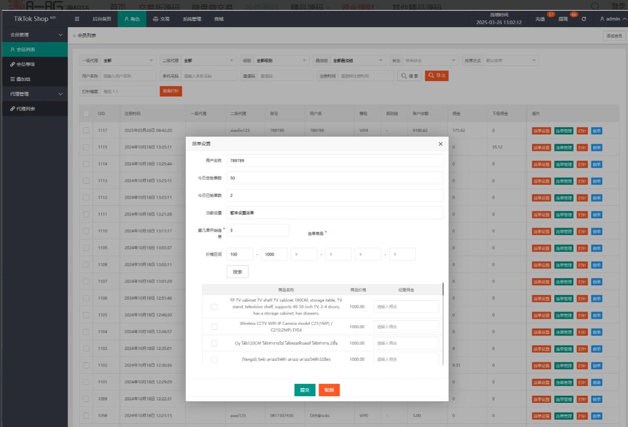Viewport: 628px width, 427px height.
Task: Select the row checkbox for UID 1117
Action: [x=86, y=130]
